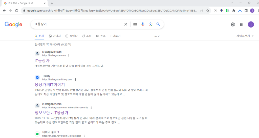The image size is (259, 138).
Task: Click the 네이버 블로그 result favicon
Action: [37, 134]
